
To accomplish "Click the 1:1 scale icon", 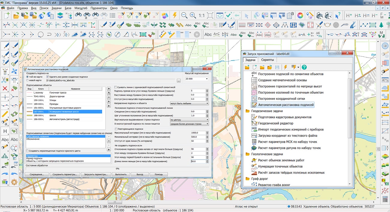I will [x=202, y=15].
